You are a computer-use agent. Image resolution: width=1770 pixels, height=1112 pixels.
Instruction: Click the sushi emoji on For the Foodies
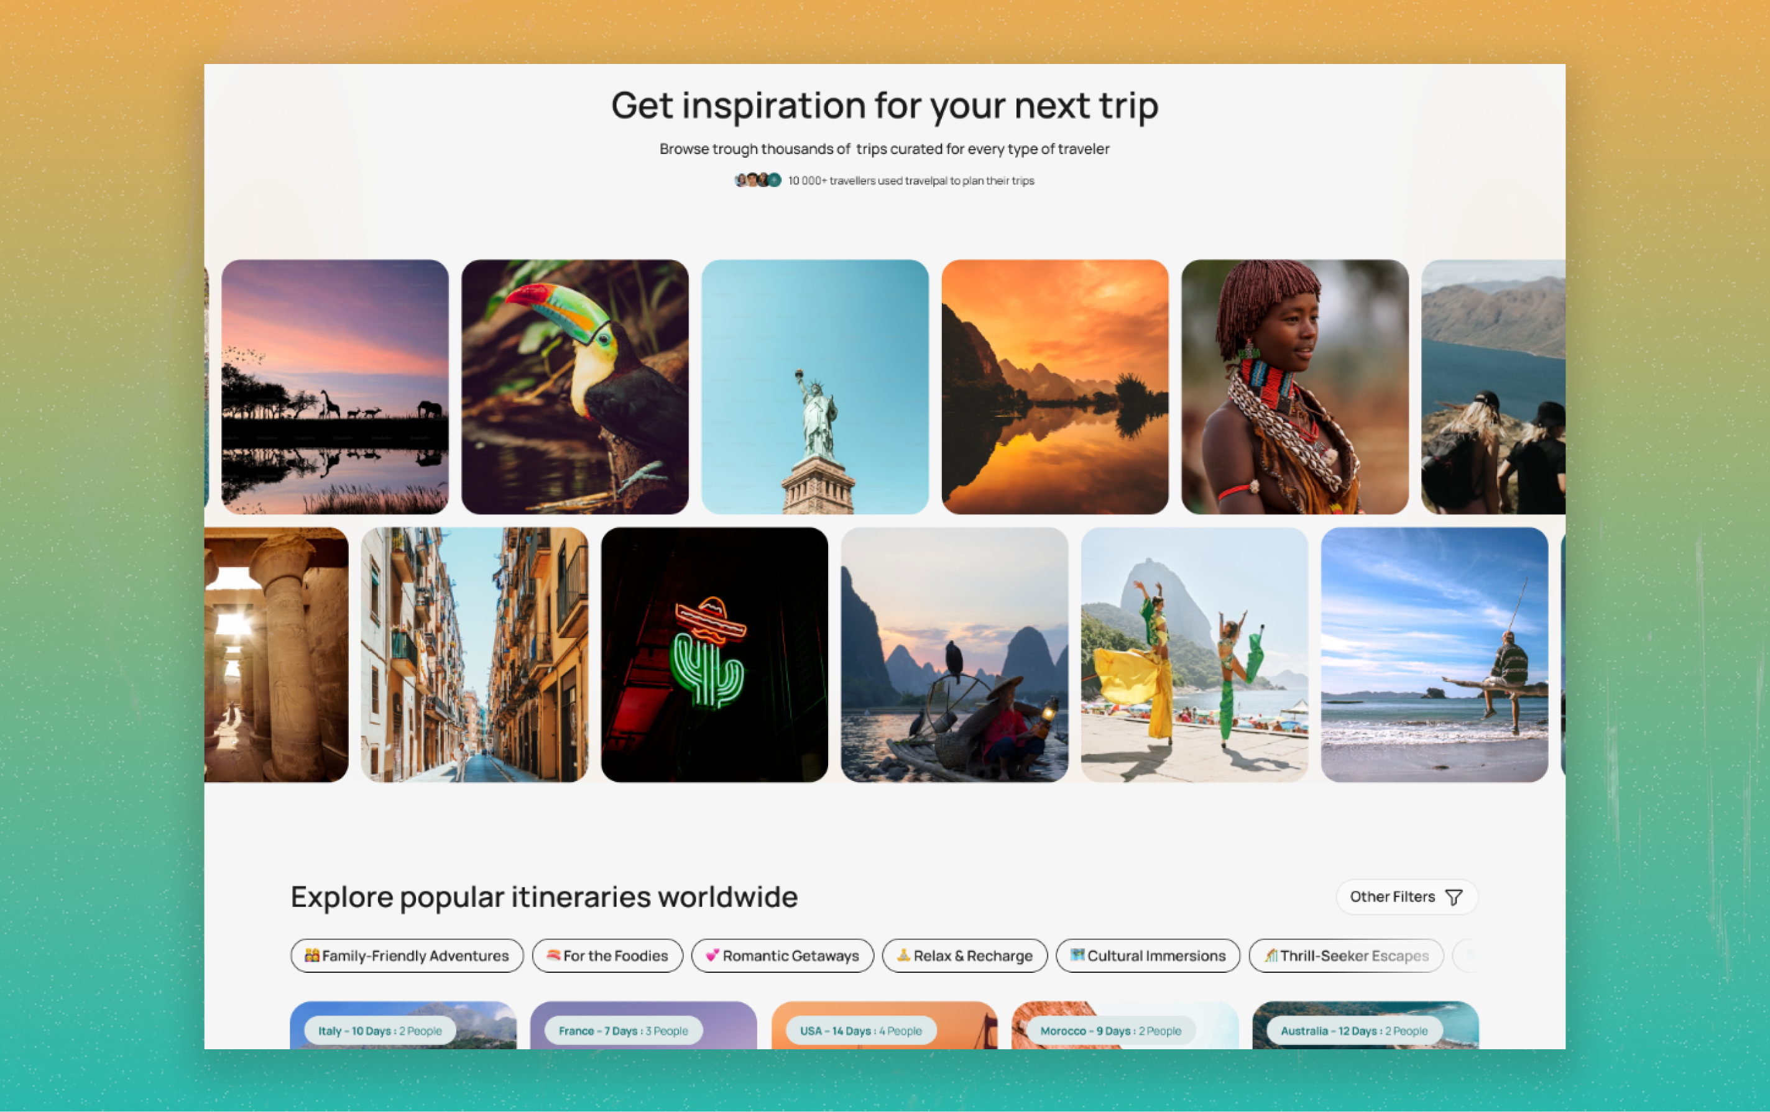553,955
